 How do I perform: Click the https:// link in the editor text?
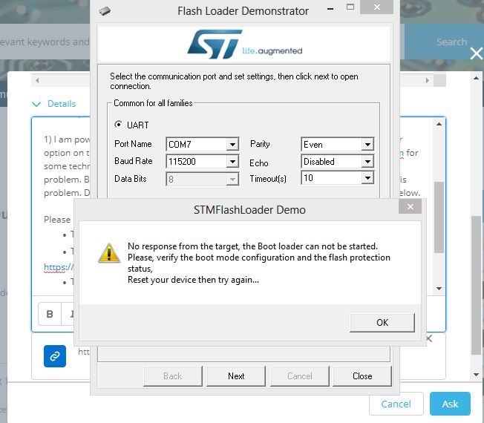(59, 267)
